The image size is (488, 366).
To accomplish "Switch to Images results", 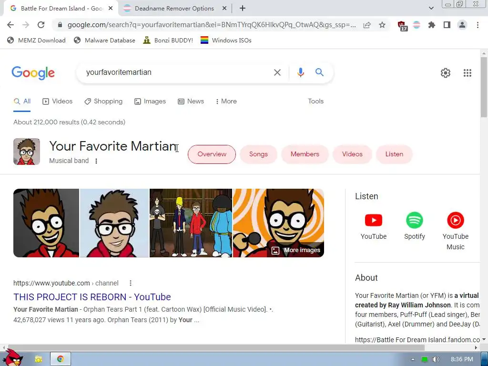I will 150,102.
